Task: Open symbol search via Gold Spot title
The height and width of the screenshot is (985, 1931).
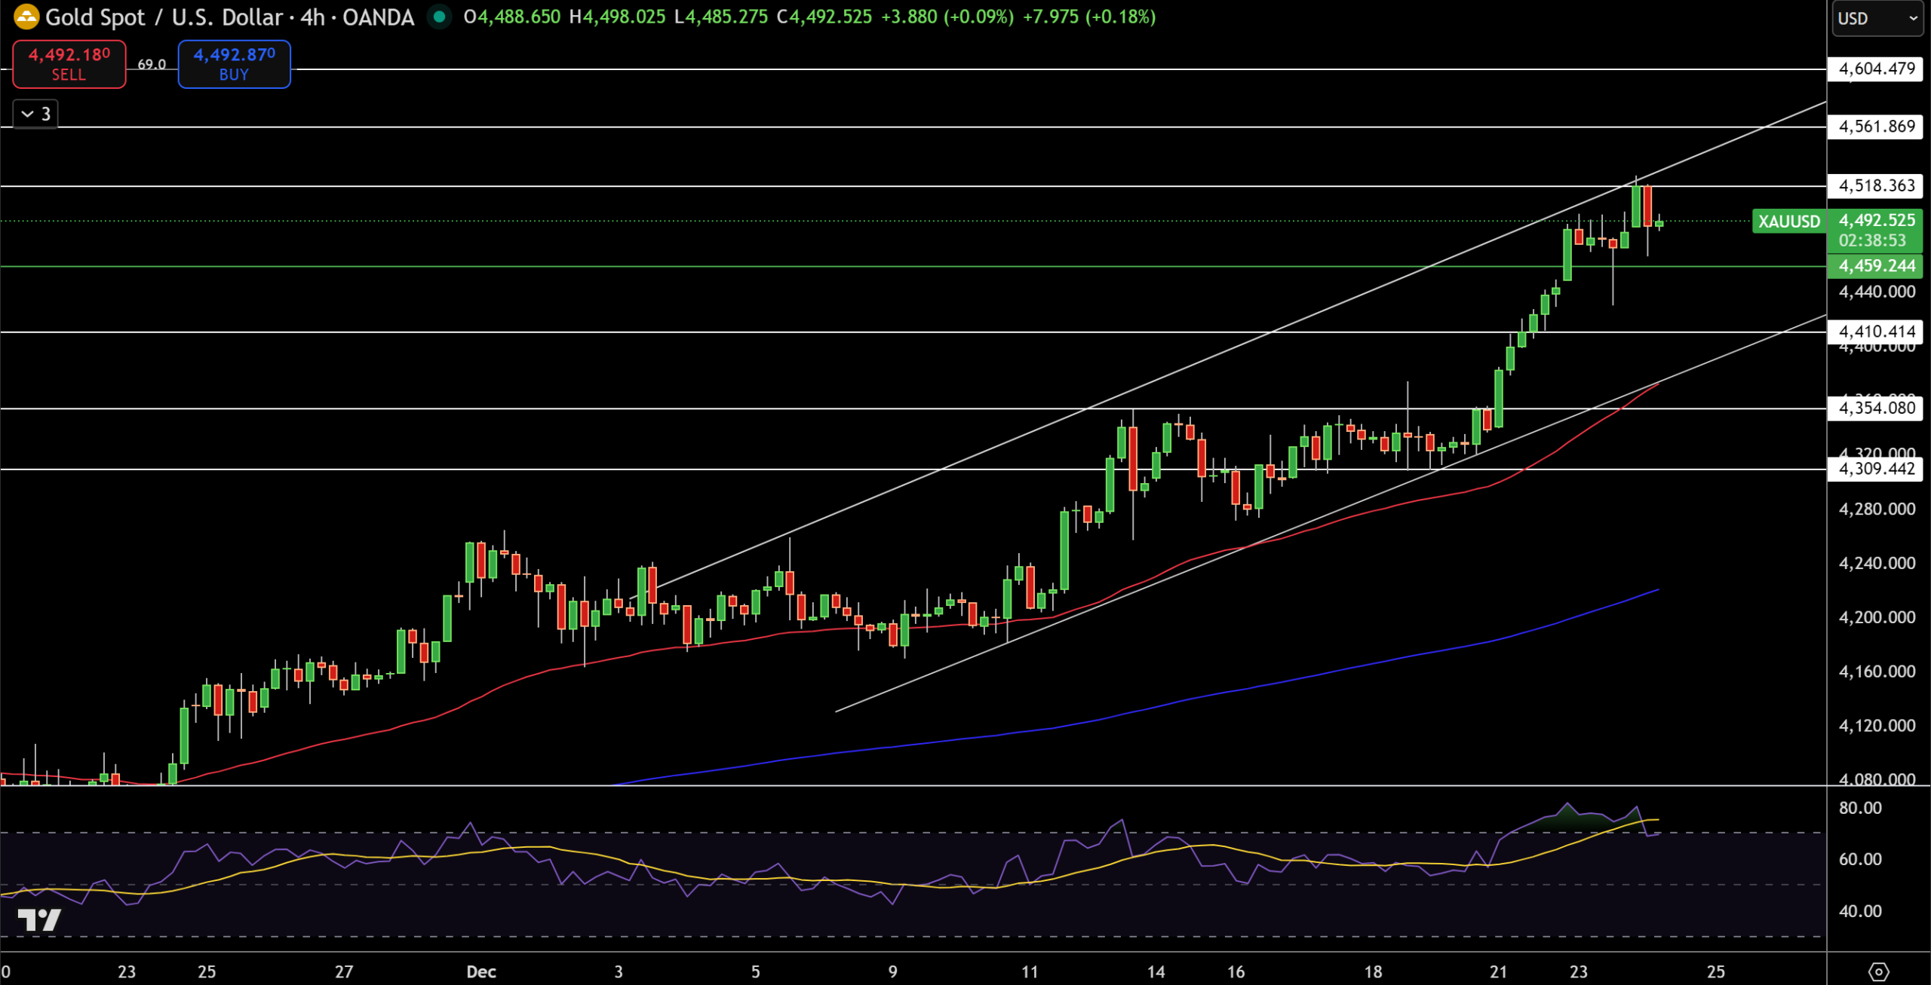Action: point(95,17)
